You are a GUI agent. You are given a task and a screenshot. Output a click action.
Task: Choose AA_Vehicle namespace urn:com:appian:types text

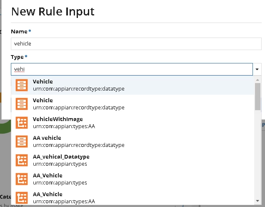coord(60,183)
